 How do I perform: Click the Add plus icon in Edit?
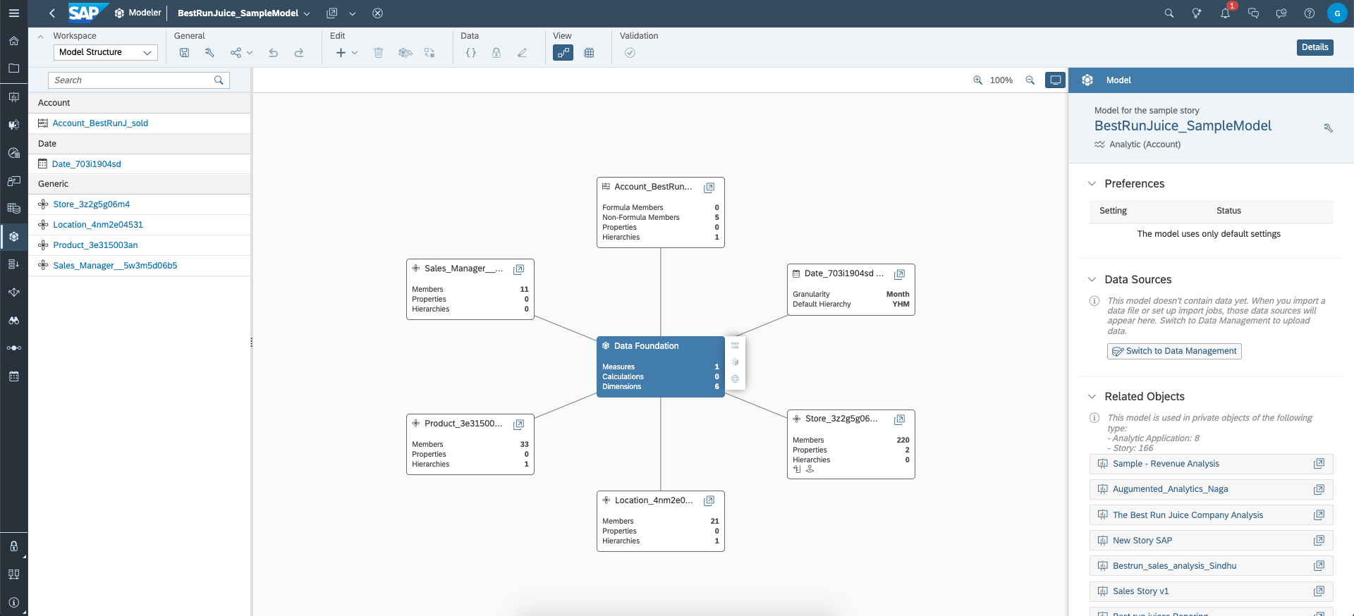pos(341,53)
